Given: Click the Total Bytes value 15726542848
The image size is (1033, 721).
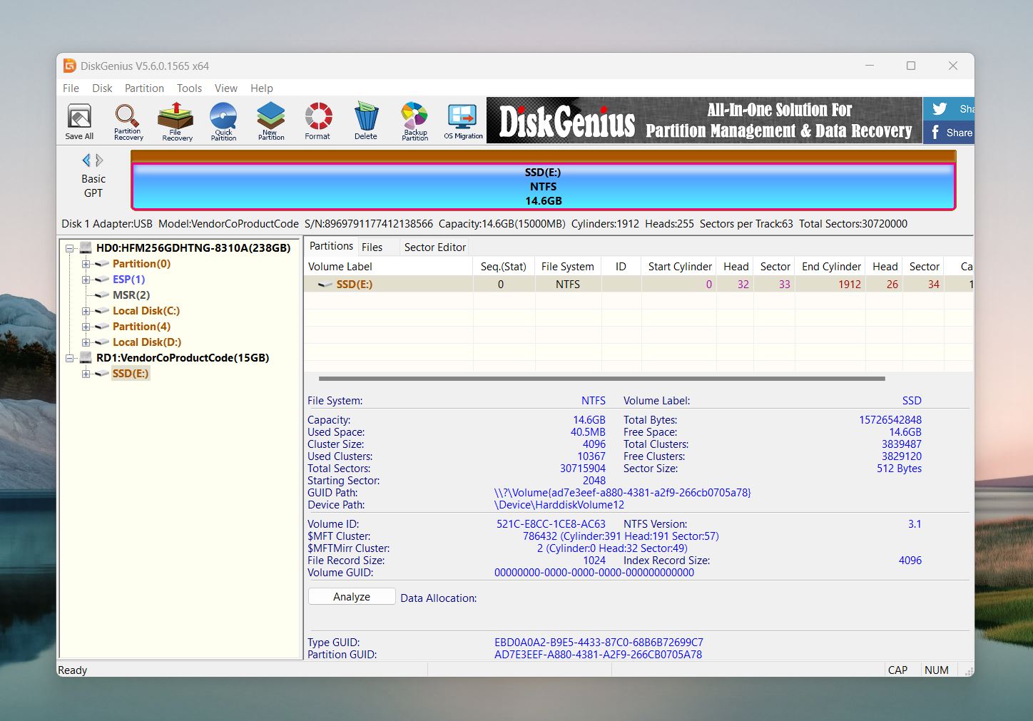Looking at the screenshot, I should coord(890,420).
